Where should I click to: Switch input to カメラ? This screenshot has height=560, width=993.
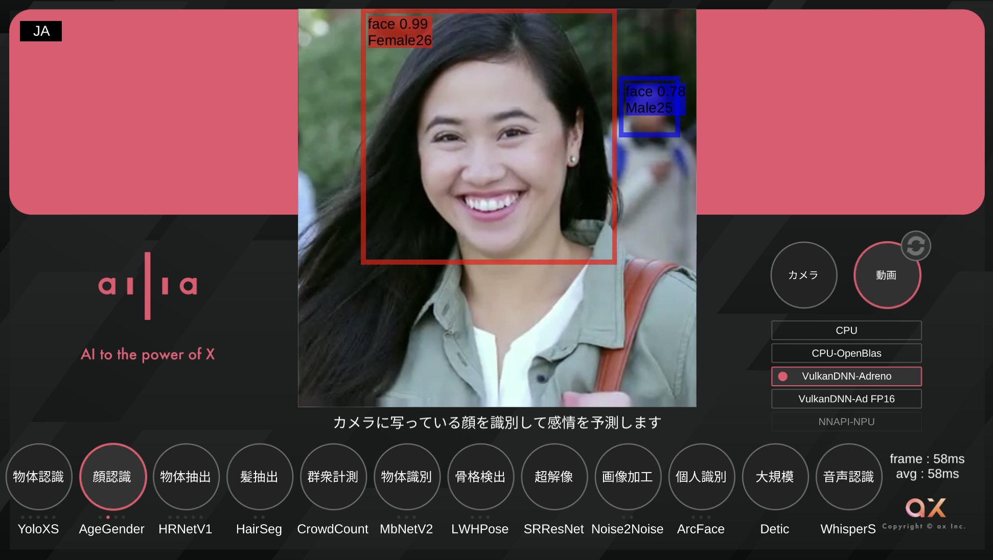coord(803,275)
